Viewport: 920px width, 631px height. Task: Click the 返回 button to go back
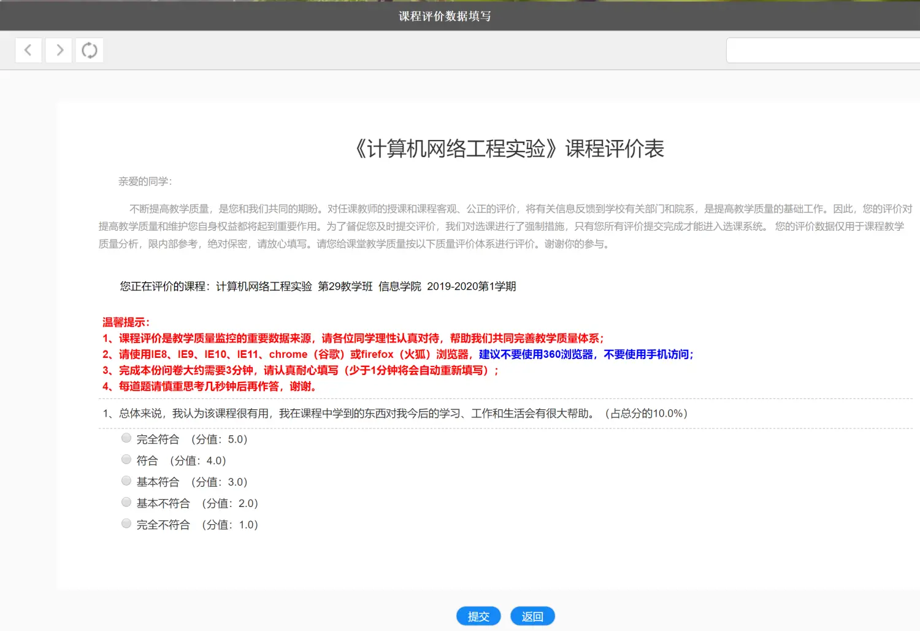pos(532,616)
